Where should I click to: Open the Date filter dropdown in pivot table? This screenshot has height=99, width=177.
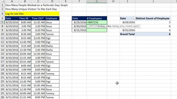[x=134, y=18]
